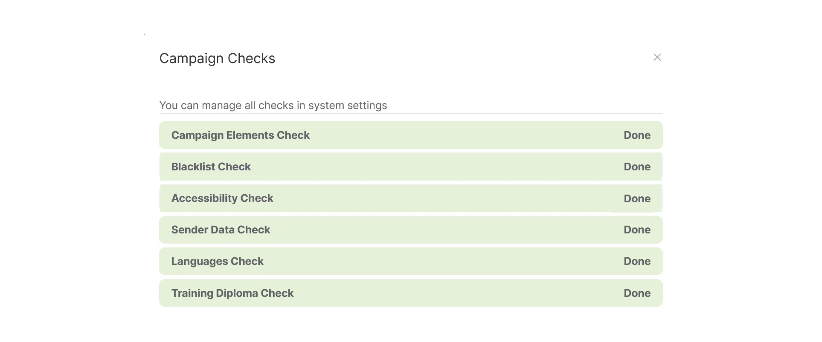
Task: Open the Languages Check entry
Action: coord(411,261)
